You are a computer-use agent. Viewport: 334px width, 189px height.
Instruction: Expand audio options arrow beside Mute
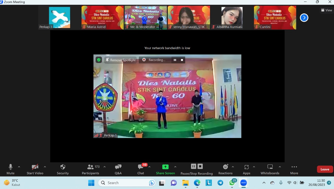(x=19, y=167)
